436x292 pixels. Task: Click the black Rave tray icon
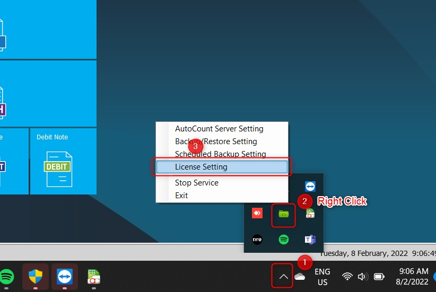coord(257,240)
